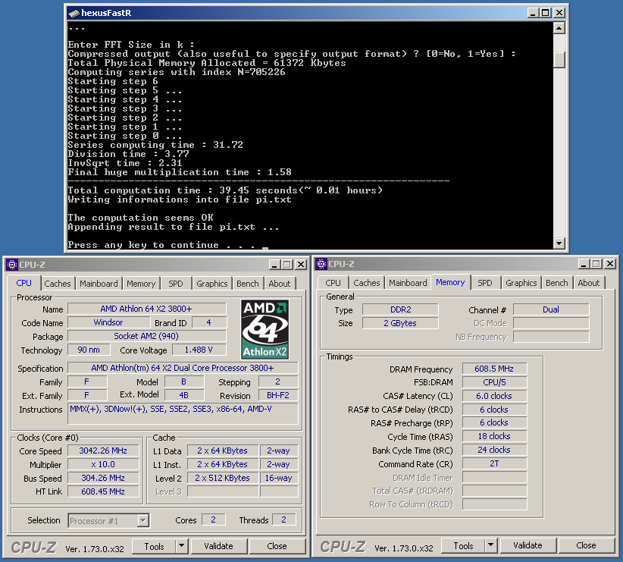Click the FSB:DRAM value 'CPU/5'
Viewport: 623px width, 562px height.
pyautogui.click(x=495, y=382)
